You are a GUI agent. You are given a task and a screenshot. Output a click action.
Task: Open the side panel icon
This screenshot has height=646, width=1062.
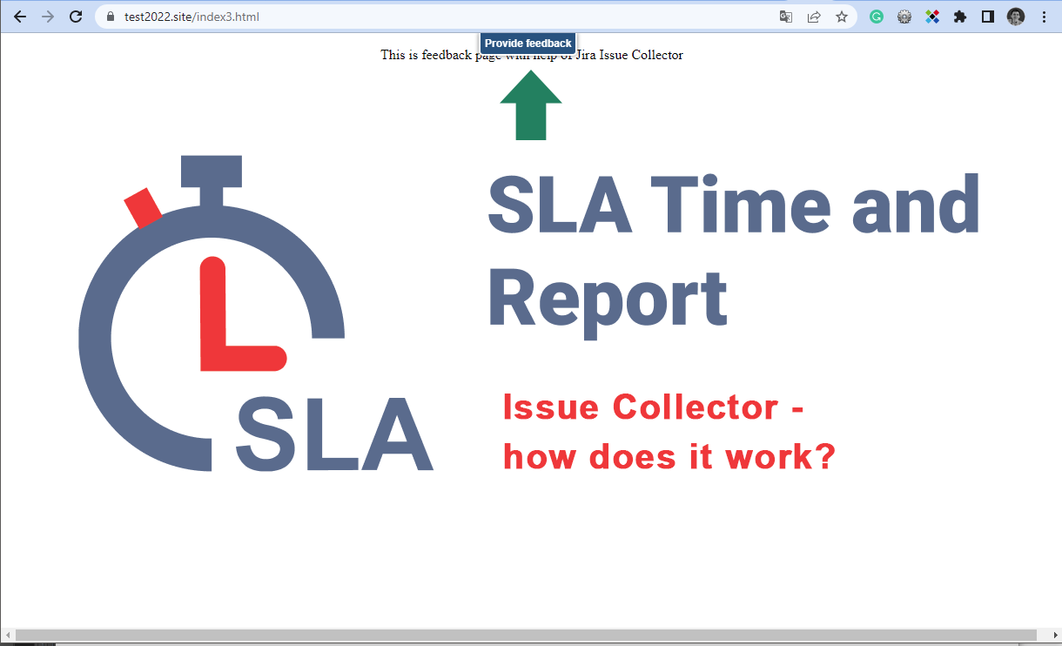986,17
